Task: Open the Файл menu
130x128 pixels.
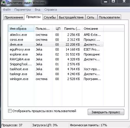Action: click(7, 10)
